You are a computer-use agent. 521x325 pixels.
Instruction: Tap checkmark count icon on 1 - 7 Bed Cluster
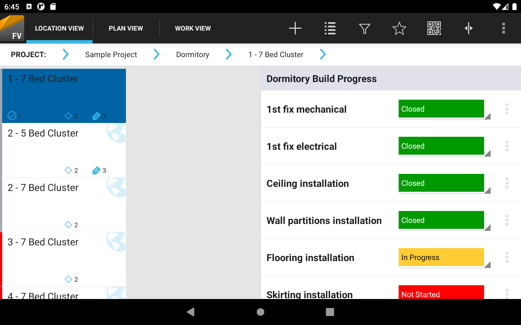click(x=12, y=116)
